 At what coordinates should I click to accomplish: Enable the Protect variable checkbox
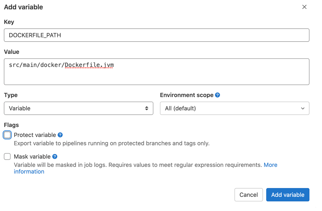click(x=7, y=135)
